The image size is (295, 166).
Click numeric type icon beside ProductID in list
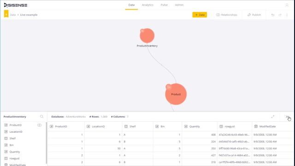pyautogui.click(x=6, y=125)
